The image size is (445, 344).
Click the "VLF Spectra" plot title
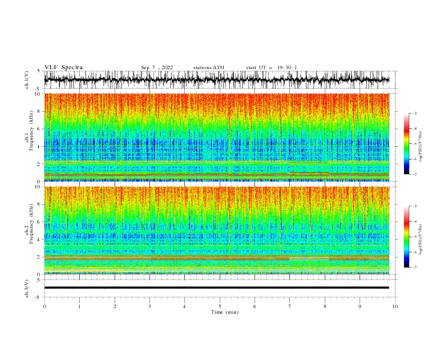click(x=63, y=67)
